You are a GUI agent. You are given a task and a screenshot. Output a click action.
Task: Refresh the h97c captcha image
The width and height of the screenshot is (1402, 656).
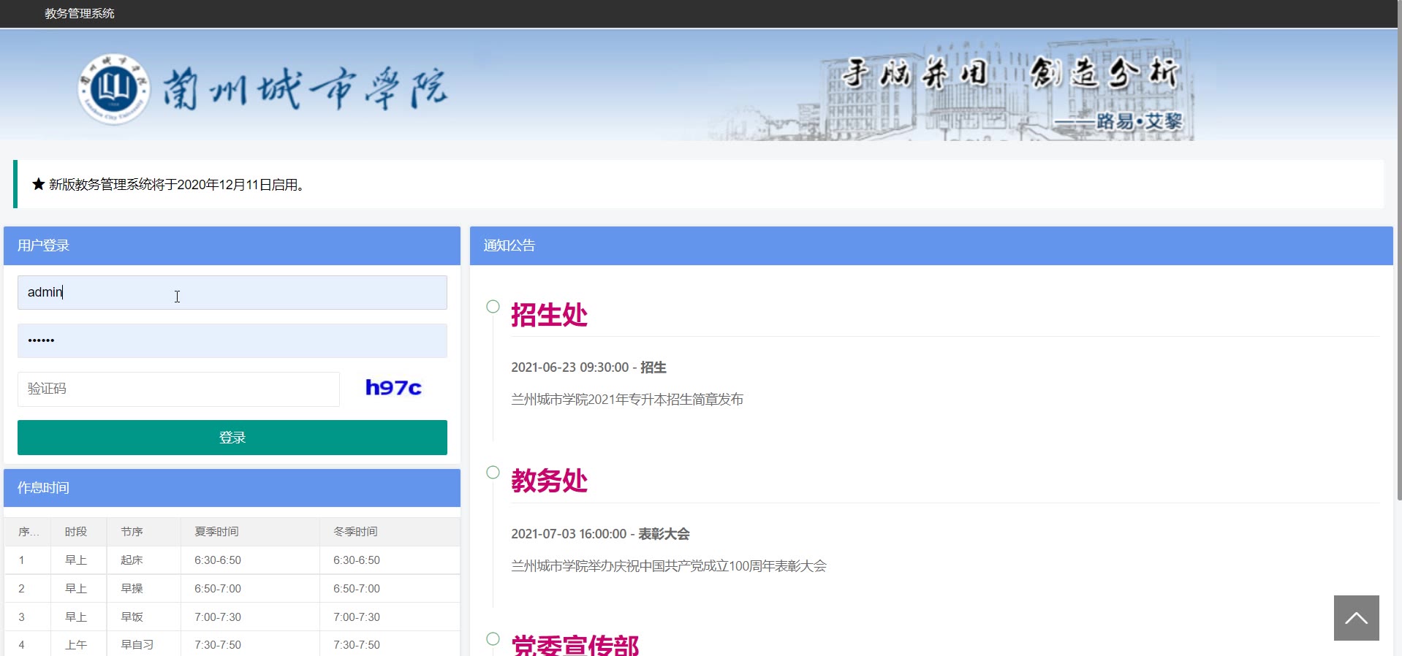[393, 388]
